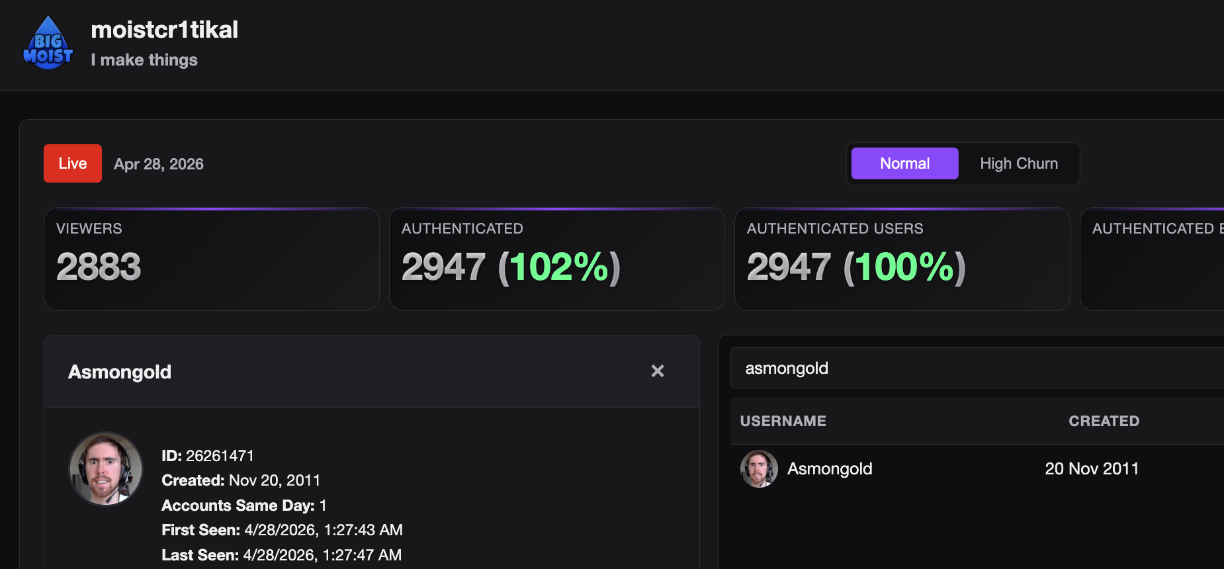Open the Asmongold avatar in details panel
The height and width of the screenshot is (569, 1224).
pos(106,468)
